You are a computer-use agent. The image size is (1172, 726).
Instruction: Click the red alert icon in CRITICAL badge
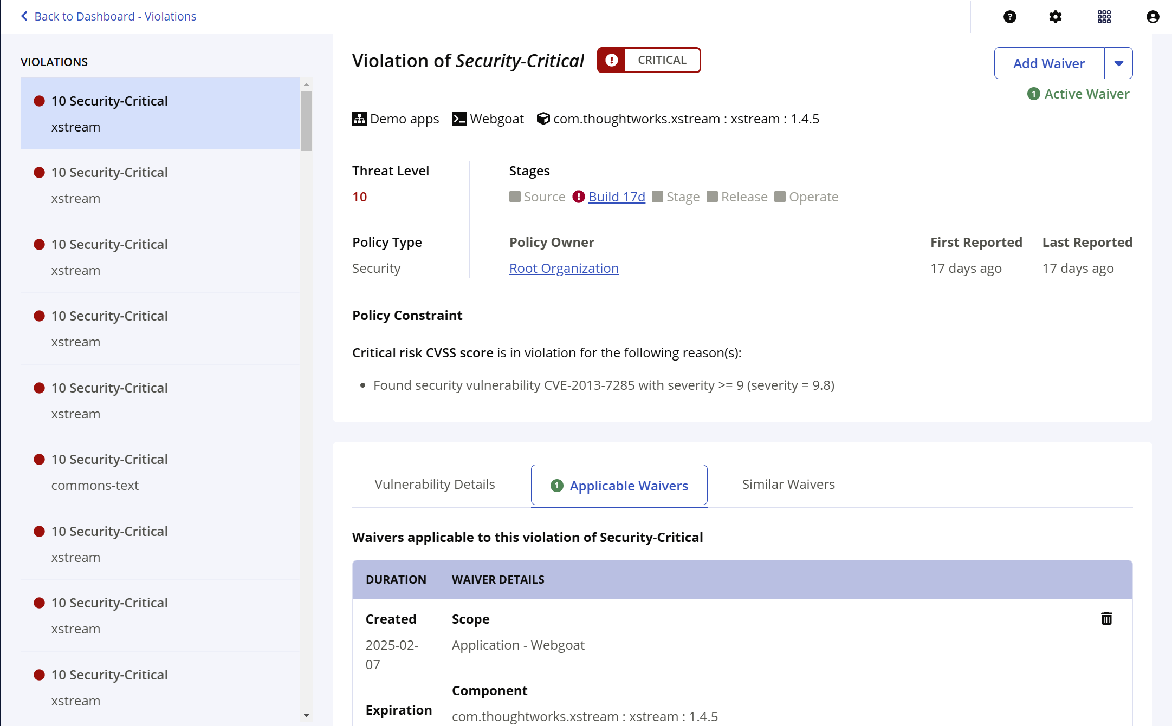click(x=611, y=60)
